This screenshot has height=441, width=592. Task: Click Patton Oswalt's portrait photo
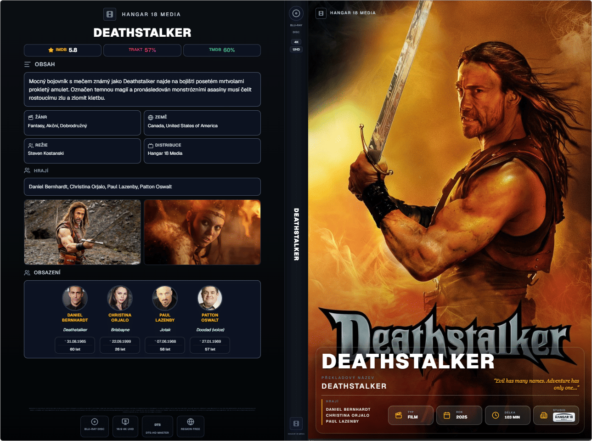pyautogui.click(x=210, y=298)
